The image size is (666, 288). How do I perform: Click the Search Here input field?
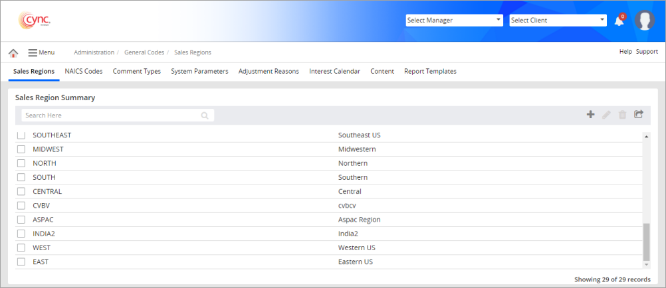110,115
